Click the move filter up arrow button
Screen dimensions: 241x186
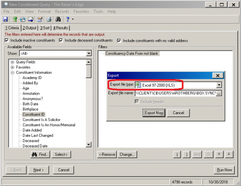pyautogui.click(x=219, y=154)
